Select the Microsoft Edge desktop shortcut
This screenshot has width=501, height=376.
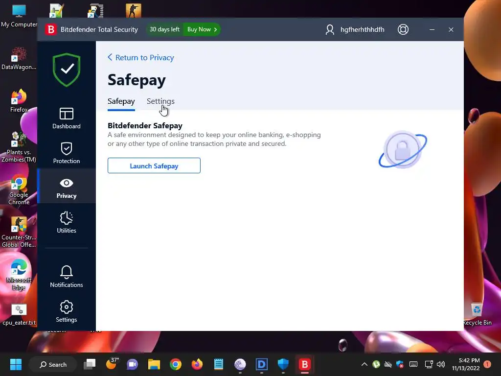[19, 275]
